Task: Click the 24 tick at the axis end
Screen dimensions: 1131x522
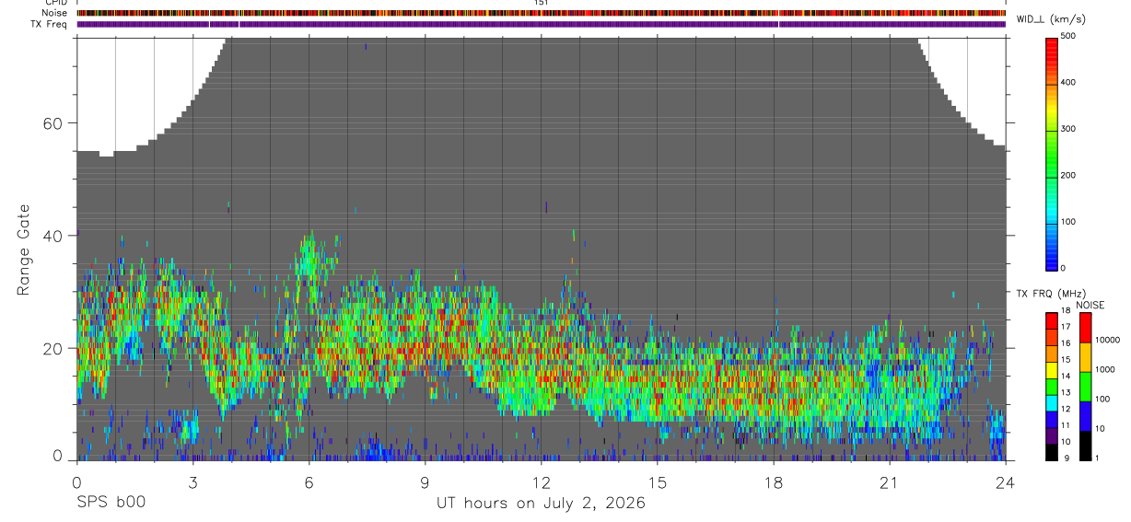Action: pos(1006,481)
